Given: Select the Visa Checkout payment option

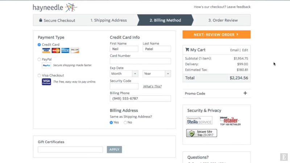Looking at the screenshot, I should 40,75.
